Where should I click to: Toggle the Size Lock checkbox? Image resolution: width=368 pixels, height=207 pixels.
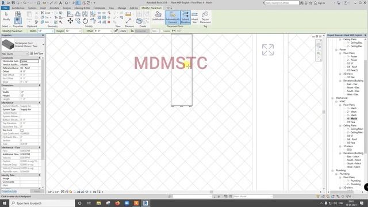pos(22,131)
